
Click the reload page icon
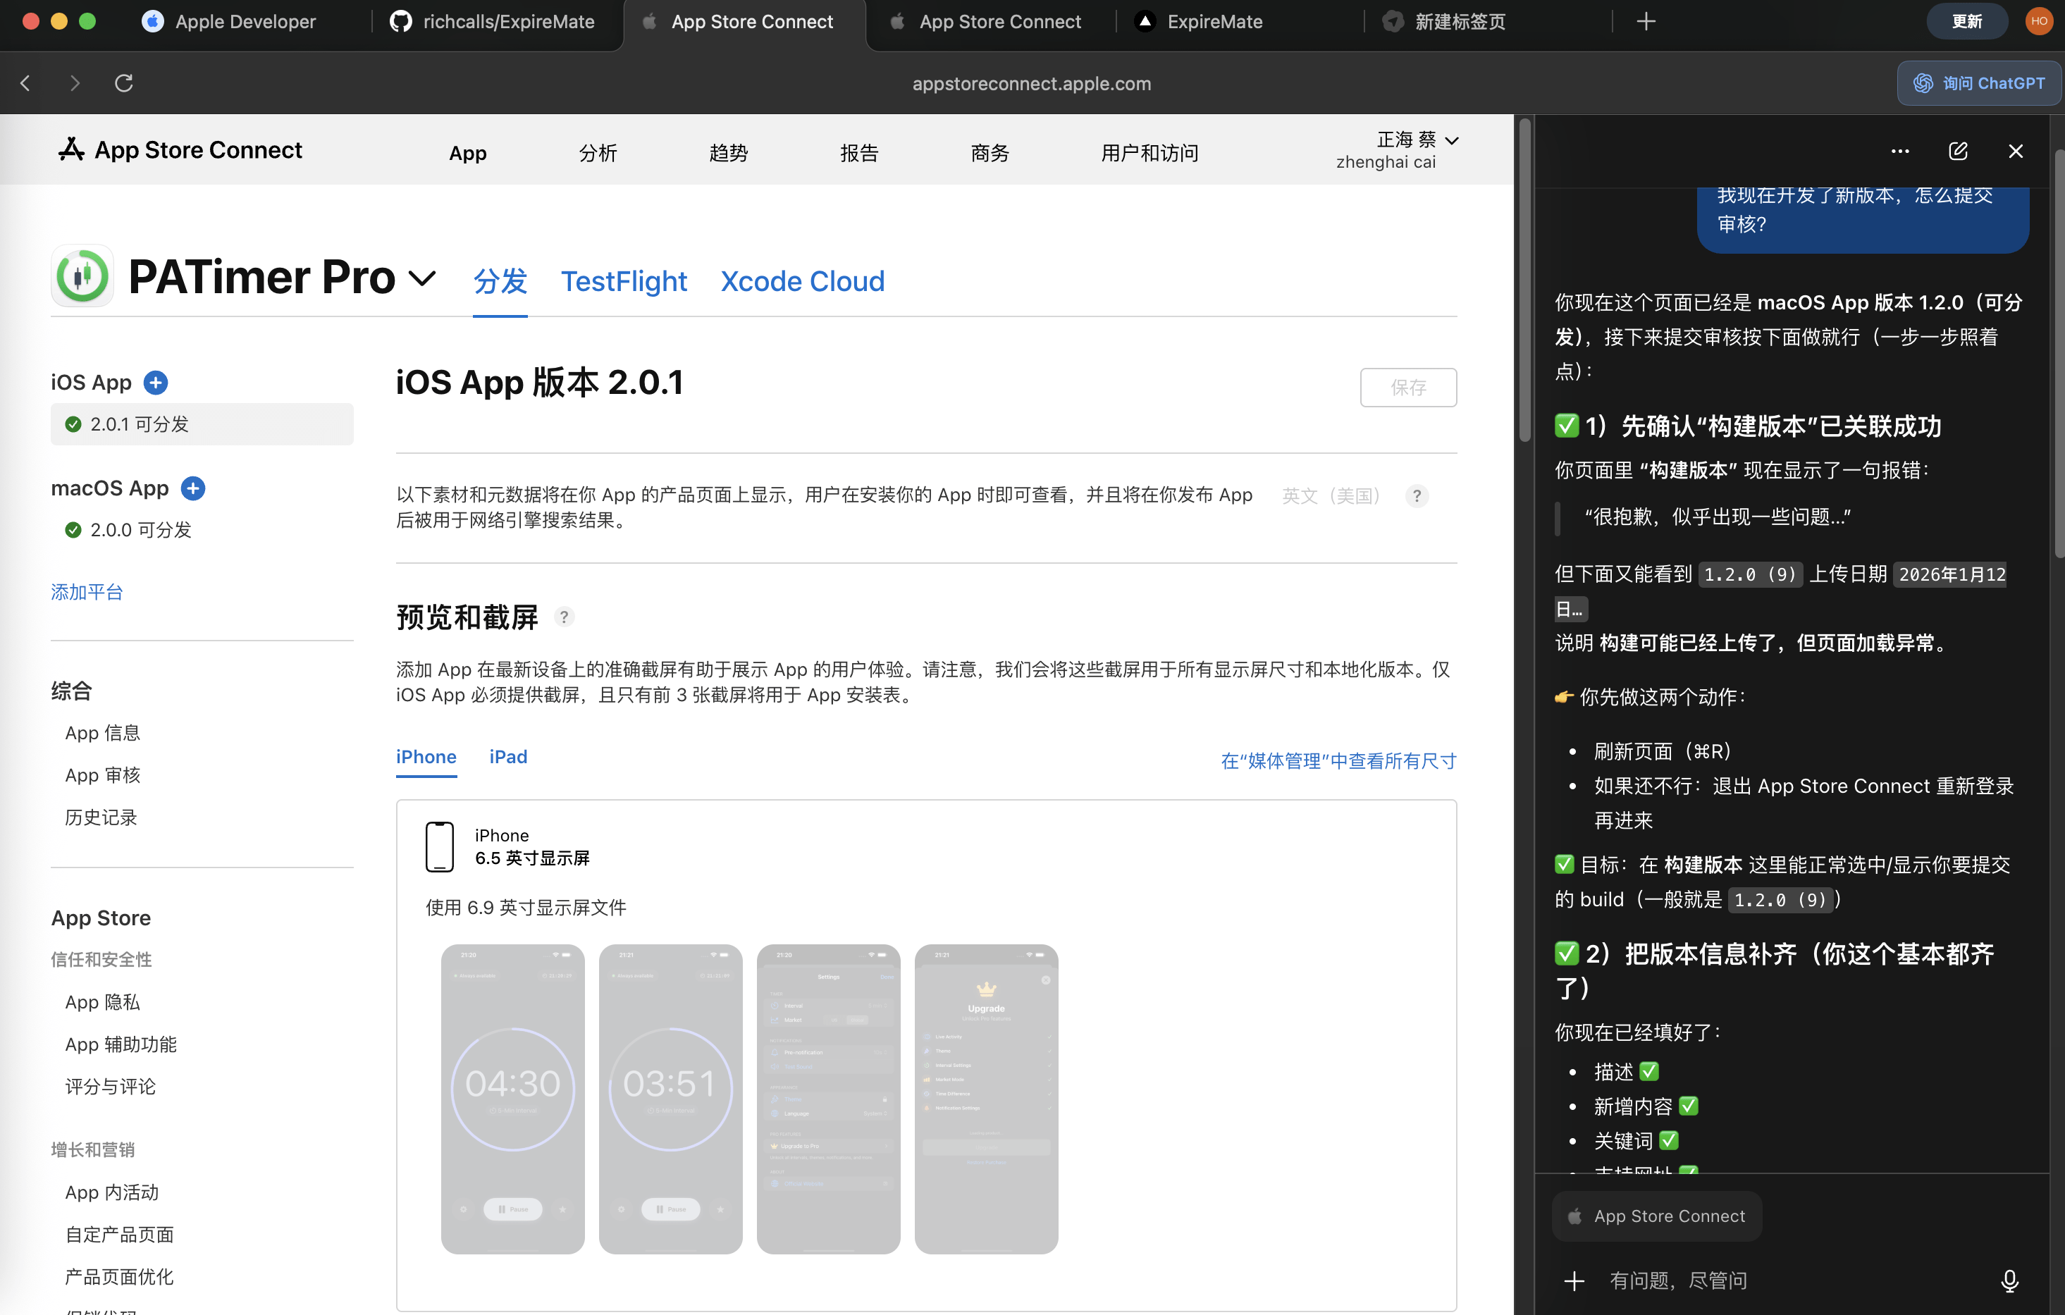[x=124, y=83]
